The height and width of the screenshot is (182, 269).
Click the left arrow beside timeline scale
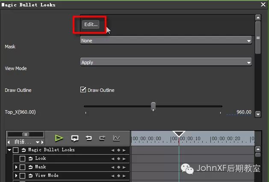[9, 142]
